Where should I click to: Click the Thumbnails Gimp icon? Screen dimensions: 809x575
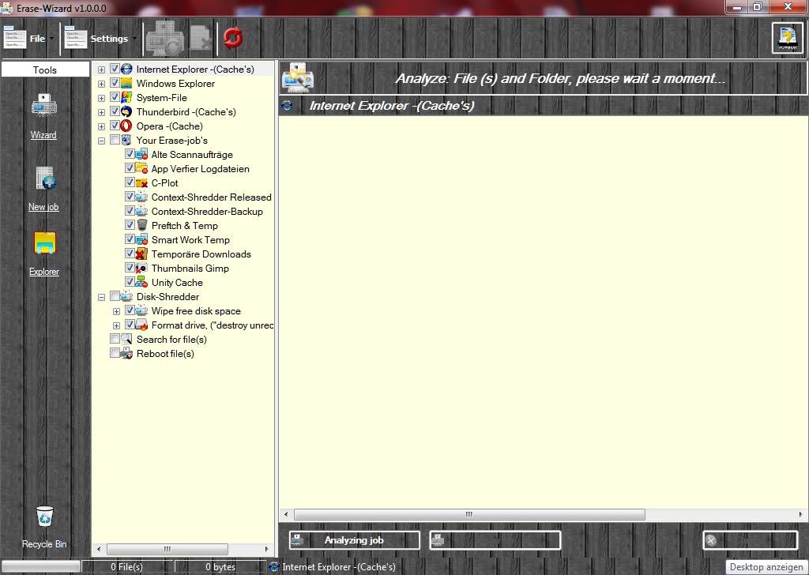142,269
